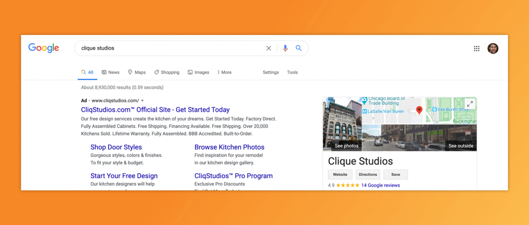The height and width of the screenshot is (225, 529).
Task: Open Shop Door Styles link
Action: 116,147
